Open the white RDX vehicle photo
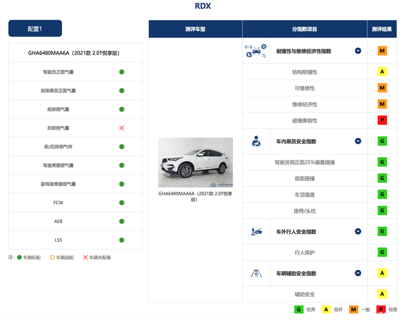 point(195,162)
